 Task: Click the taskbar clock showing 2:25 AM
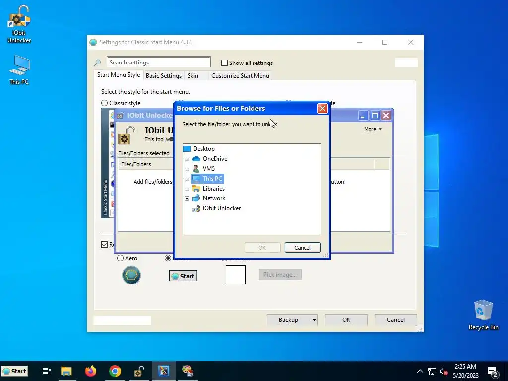click(465, 371)
